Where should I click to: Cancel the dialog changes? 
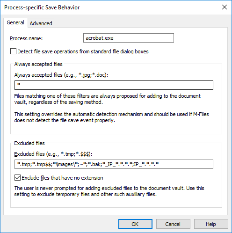tap(173, 224)
